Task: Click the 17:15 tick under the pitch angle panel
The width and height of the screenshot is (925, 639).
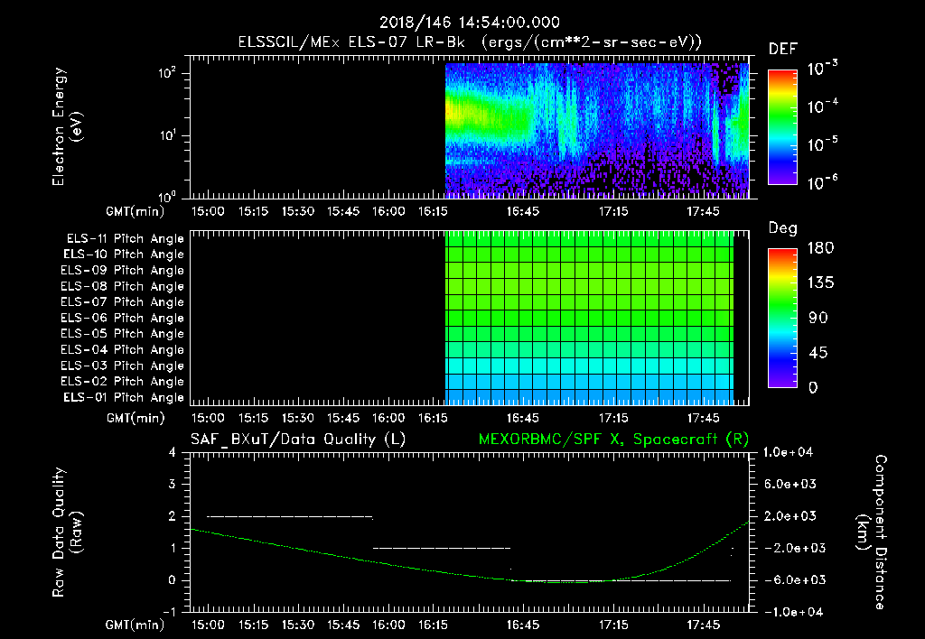Action: (x=613, y=419)
